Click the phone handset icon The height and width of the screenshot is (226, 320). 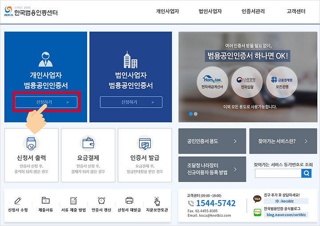[191, 203]
